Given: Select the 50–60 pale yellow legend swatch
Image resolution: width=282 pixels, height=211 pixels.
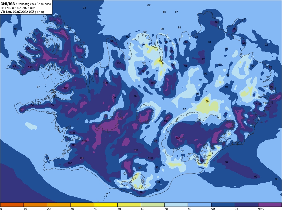Looking at the screenshot, I should tap(129, 205).
